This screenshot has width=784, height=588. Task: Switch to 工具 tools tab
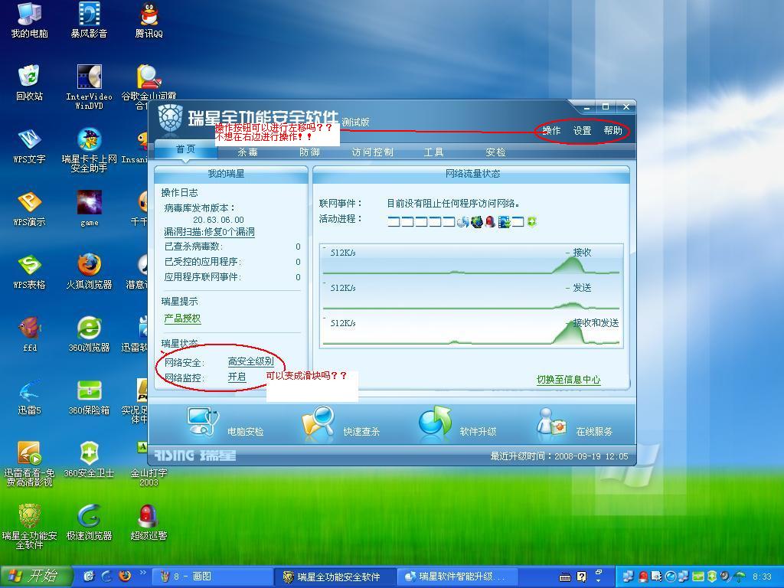[x=433, y=152]
